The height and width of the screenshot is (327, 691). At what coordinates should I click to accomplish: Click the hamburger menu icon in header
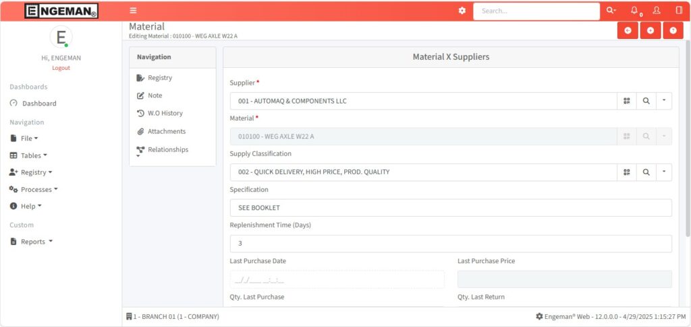click(x=133, y=11)
